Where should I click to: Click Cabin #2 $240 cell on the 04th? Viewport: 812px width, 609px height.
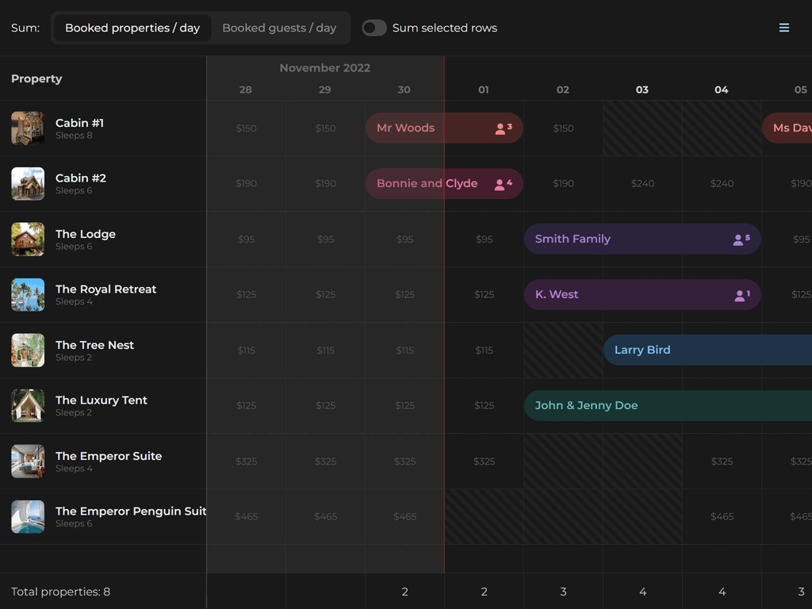point(722,183)
